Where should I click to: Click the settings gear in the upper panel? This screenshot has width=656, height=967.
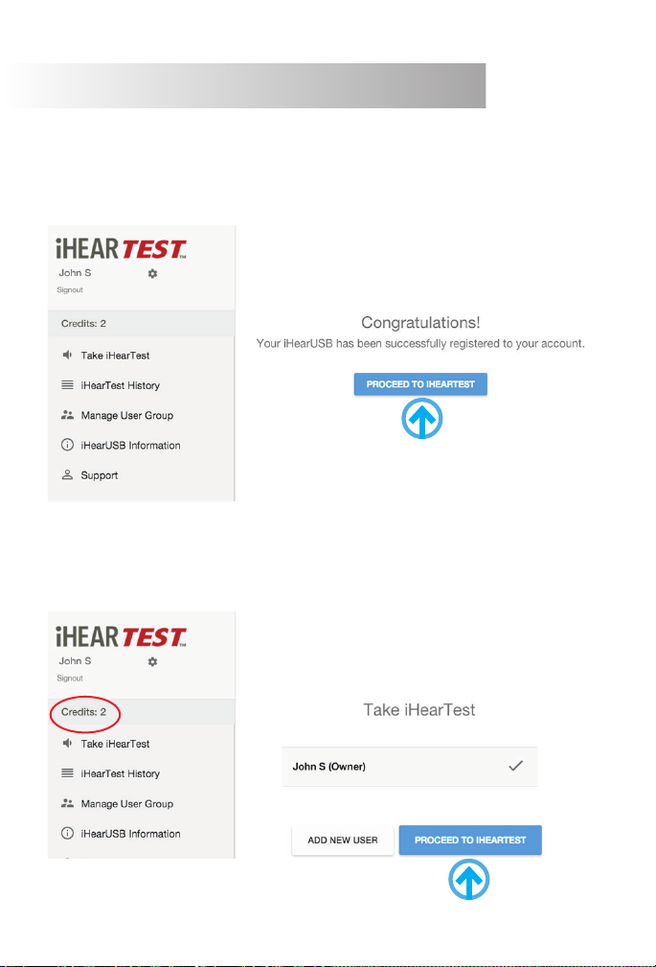pyautogui.click(x=152, y=273)
